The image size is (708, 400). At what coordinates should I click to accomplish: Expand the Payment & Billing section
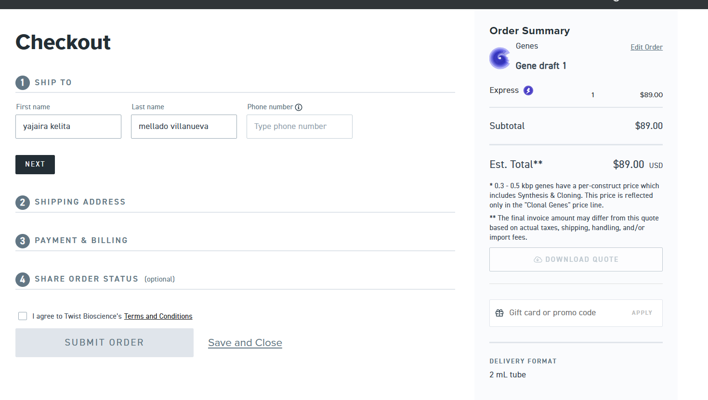tap(81, 241)
